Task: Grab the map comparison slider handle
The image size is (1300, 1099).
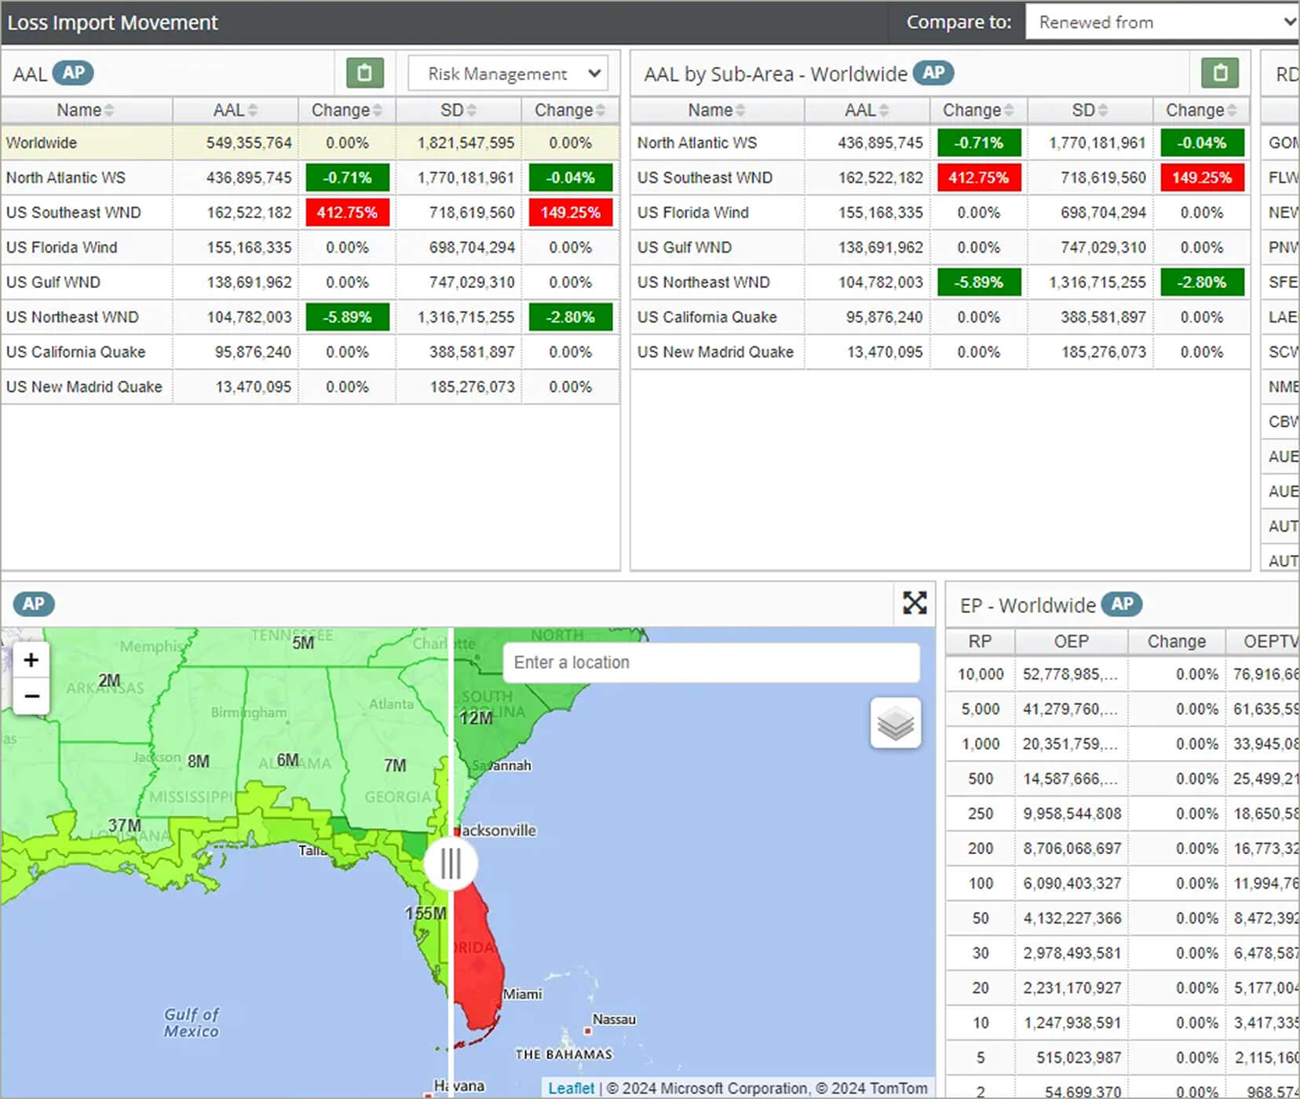Action: pos(451,863)
